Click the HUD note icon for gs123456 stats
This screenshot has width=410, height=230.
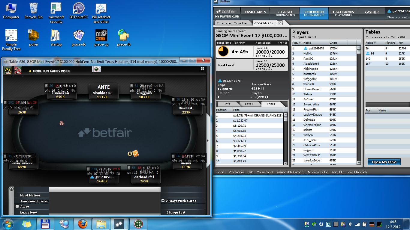click(88, 169)
